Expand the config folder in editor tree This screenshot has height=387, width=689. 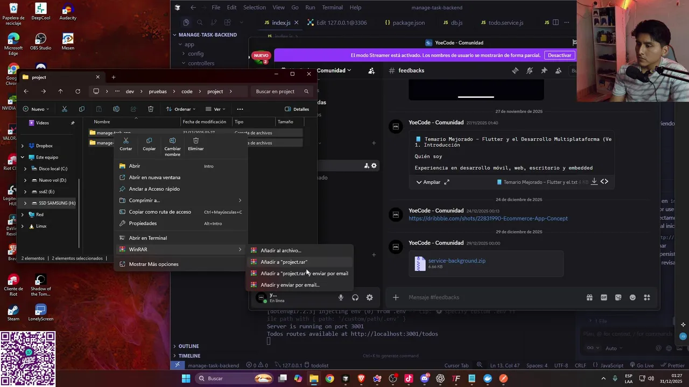195,54
